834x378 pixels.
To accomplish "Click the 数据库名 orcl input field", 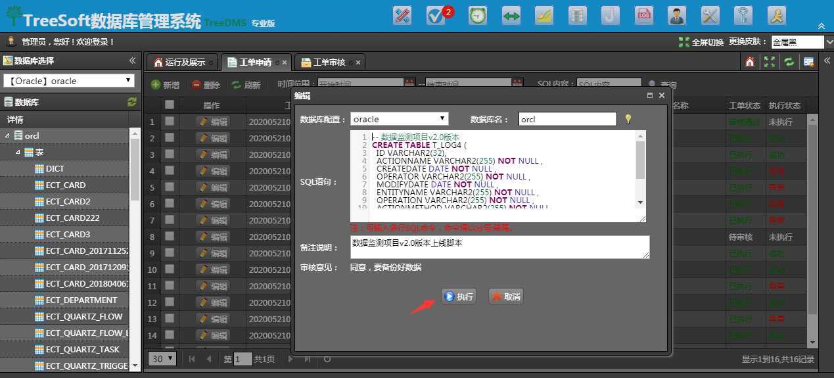I will 568,119.
